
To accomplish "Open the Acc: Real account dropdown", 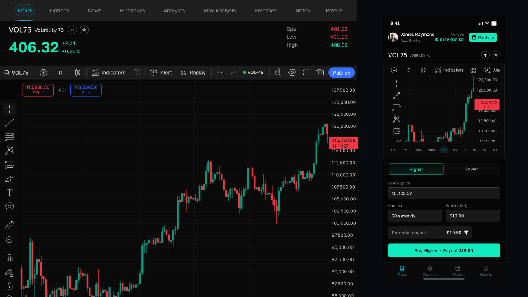I will tap(410, 41).
